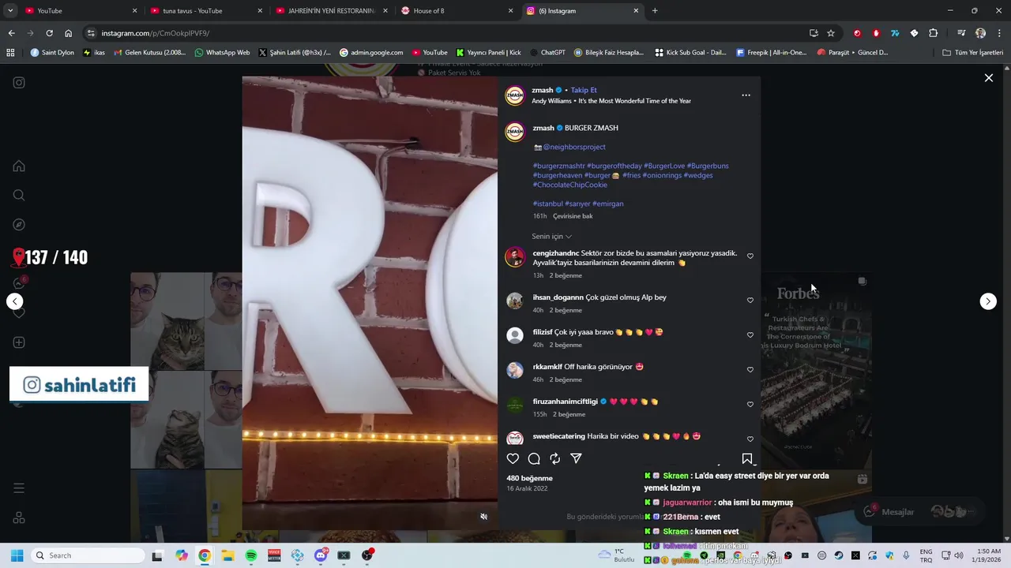This screenshot has height=568, width=1011.
Task: Open Windows Start menu
Action: [x=17, y=555]
